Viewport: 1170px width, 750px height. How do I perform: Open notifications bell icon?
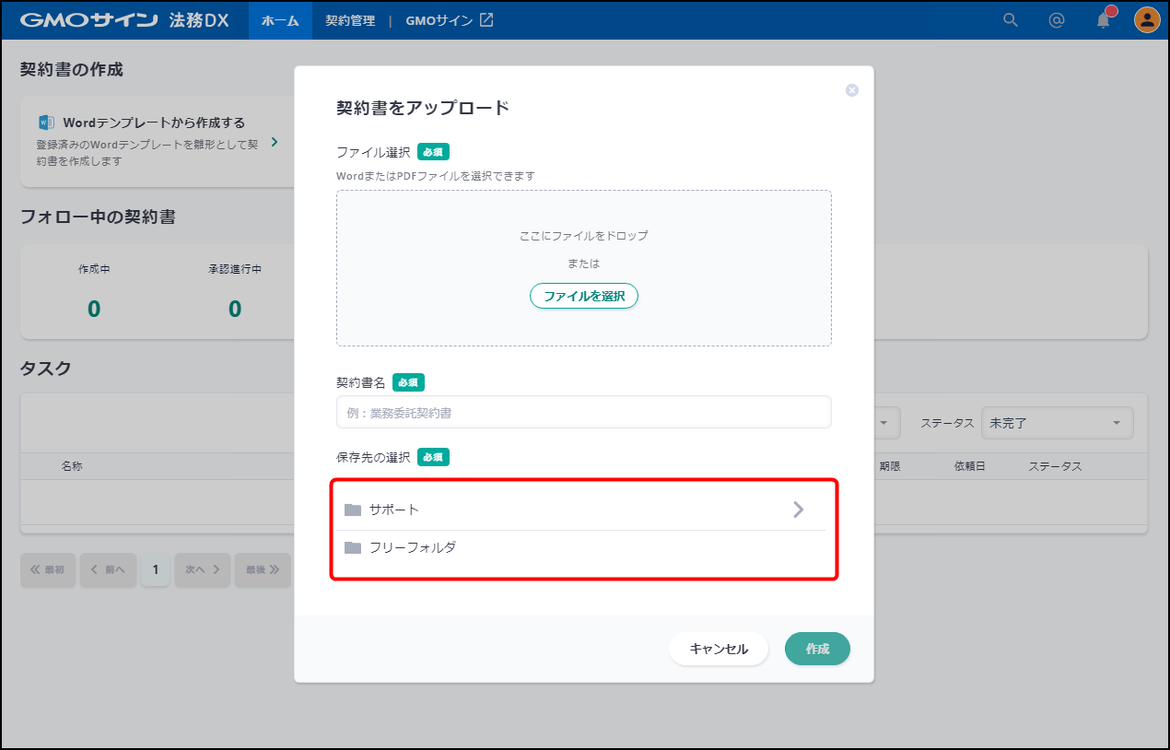[x=1103, y=20]
